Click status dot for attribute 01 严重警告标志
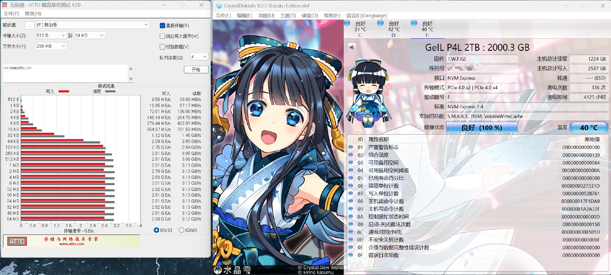 (x=351, y=147)
